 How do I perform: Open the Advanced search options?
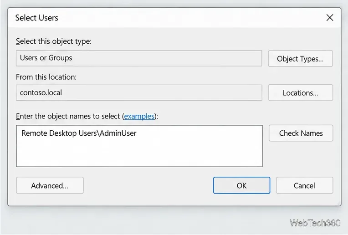(x=50, y=185)
